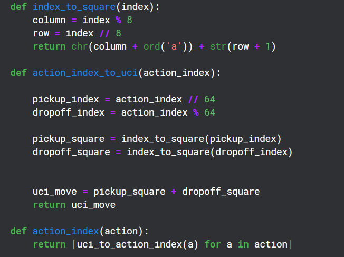The width and height of the screenshot is (344, 257).
Task: Click the 'uci_move = pickup_square + dropoff_square' line
Action: point(146,192)
